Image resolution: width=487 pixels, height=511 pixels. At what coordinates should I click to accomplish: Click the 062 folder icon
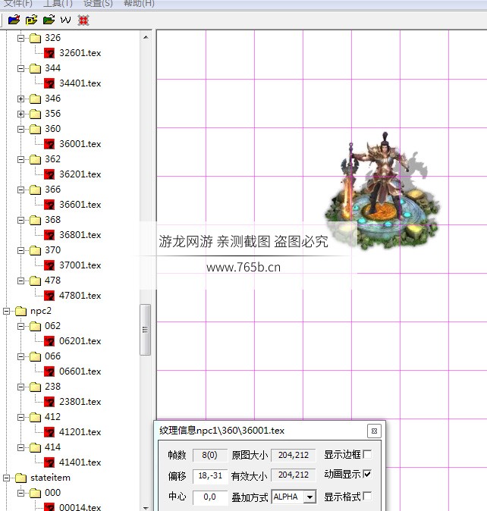35,326
